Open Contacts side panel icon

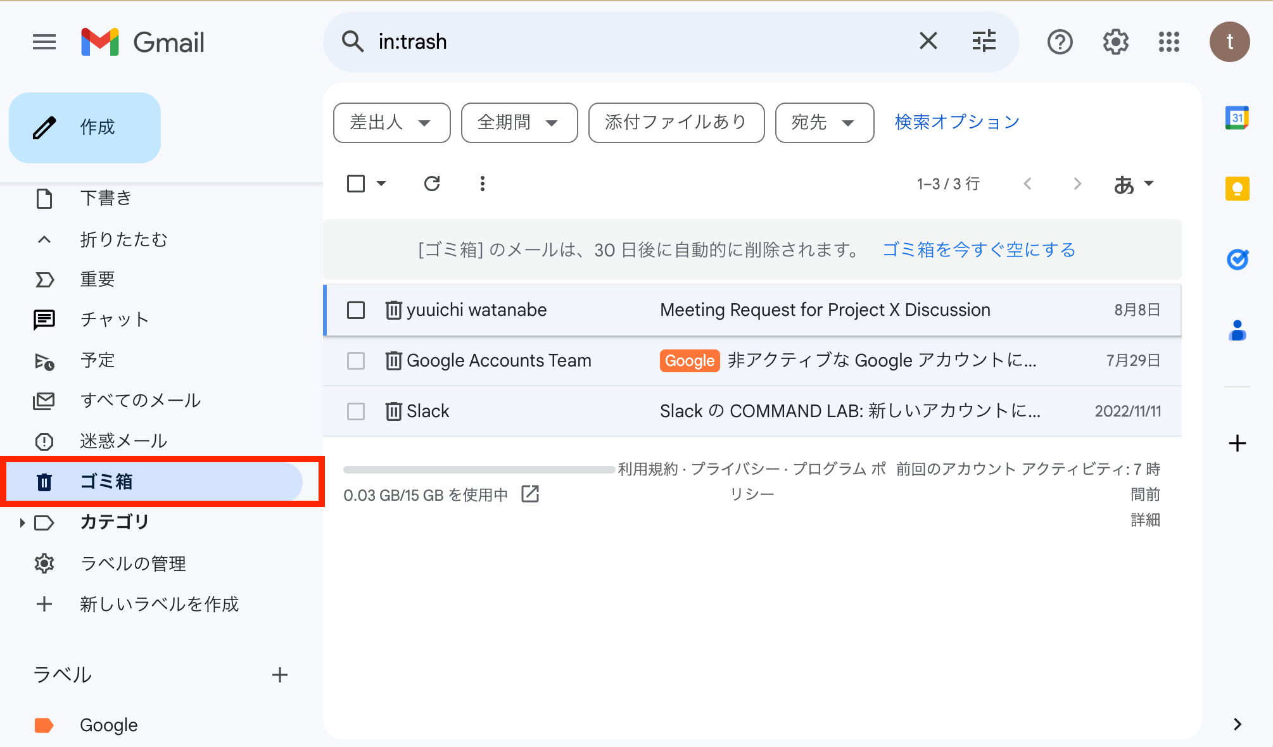click(1237, 330)
